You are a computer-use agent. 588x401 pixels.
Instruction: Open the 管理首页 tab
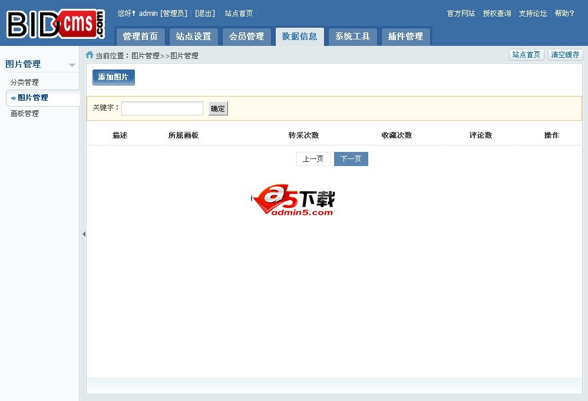(140, 37)
